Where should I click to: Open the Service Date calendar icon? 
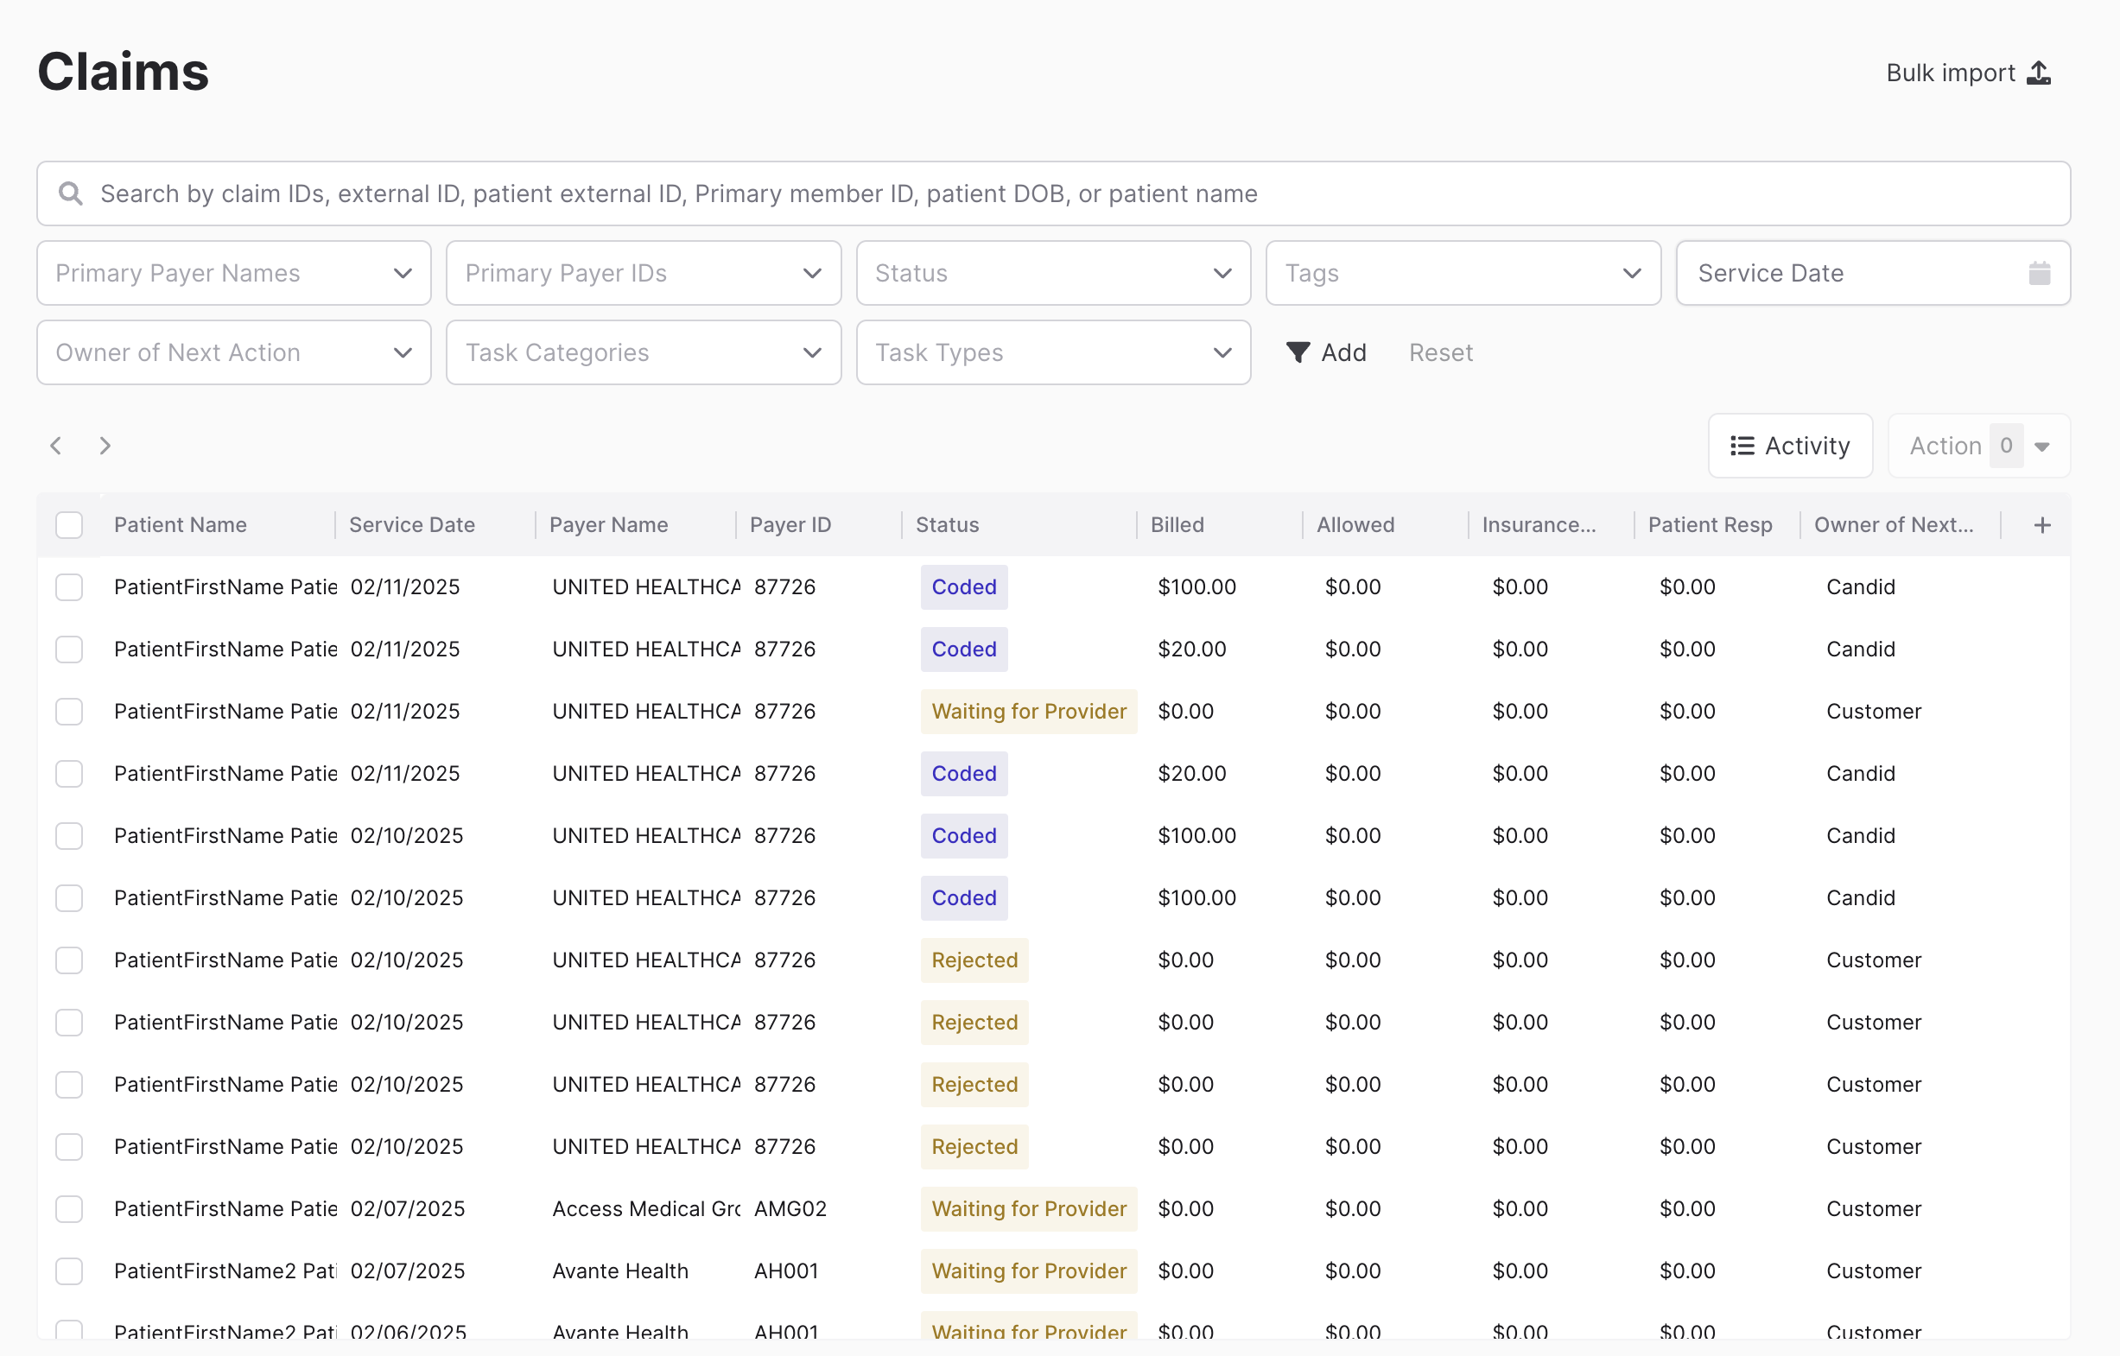[2039, 273]
